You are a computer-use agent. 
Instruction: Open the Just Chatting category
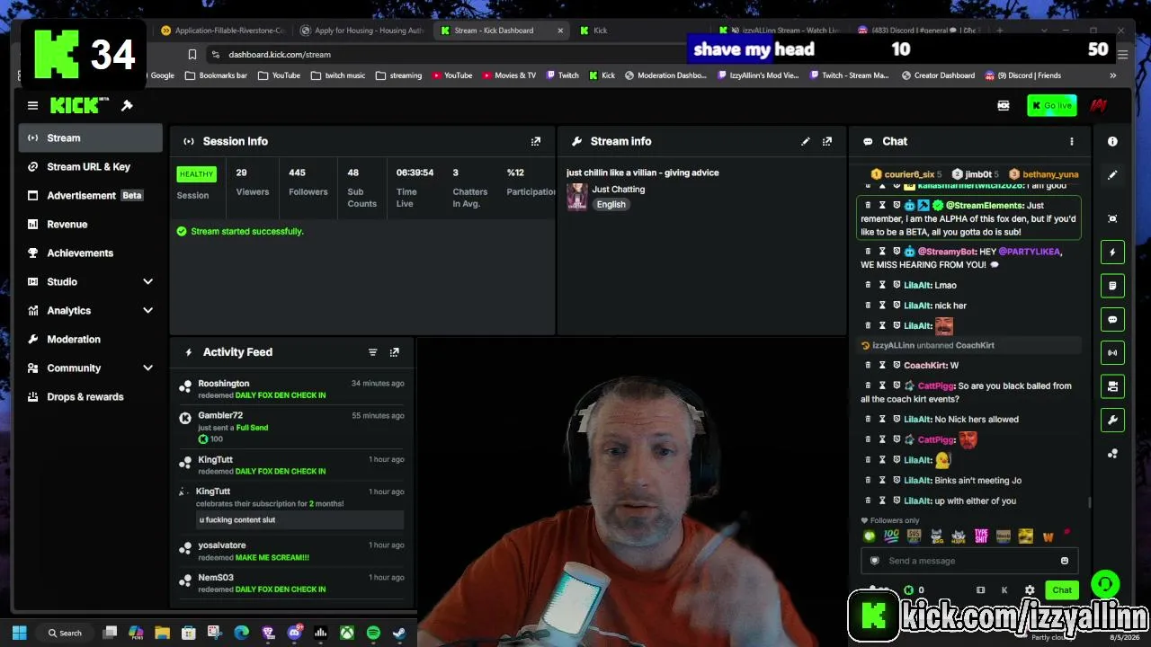619,190
